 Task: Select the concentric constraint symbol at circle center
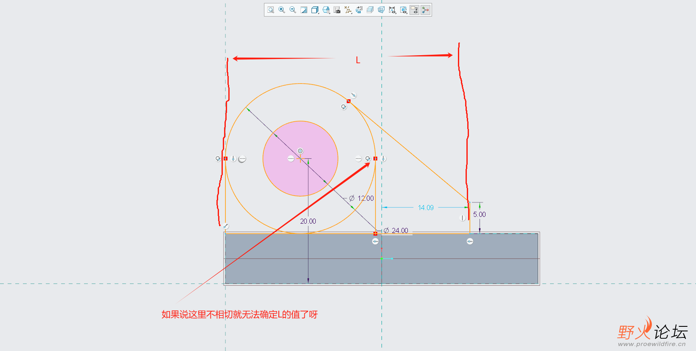click(x=300, y=151)
